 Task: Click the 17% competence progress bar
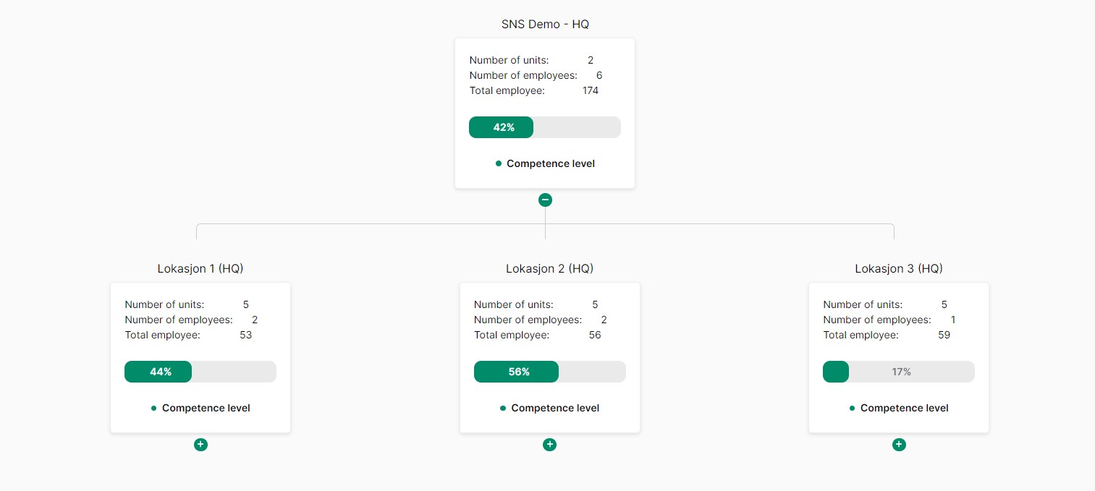point(899,372)
